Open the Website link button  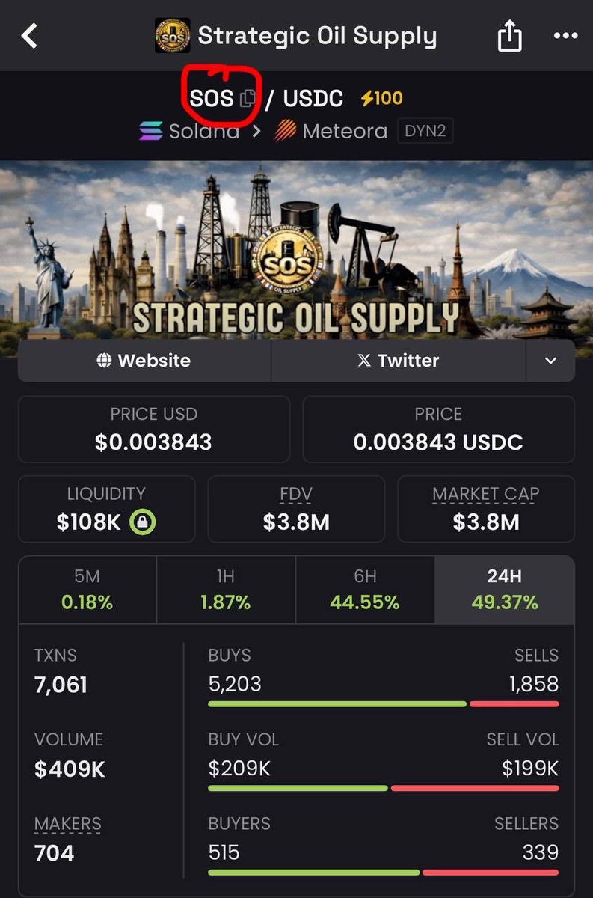point(144,361)
